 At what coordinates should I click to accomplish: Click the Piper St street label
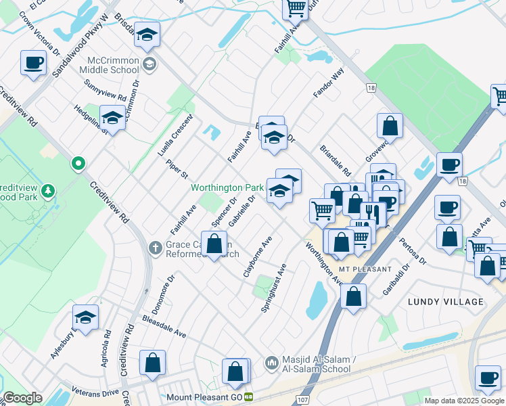pyautogui.click(x=177, y=168)
